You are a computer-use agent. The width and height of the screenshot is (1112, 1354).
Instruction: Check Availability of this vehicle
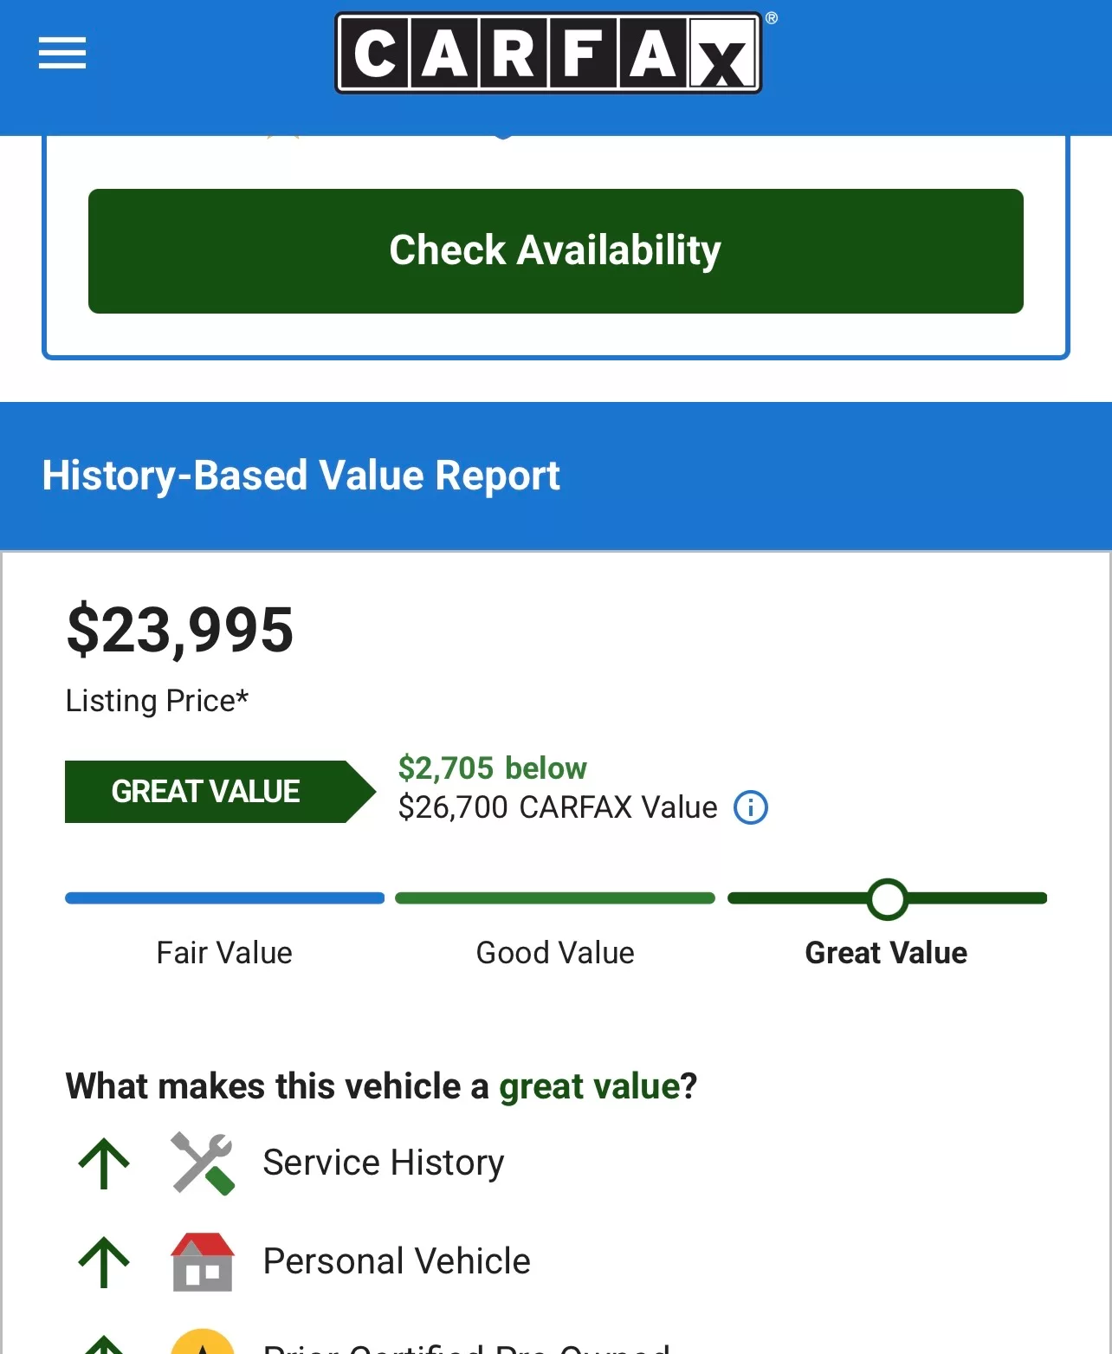point(556,251)
